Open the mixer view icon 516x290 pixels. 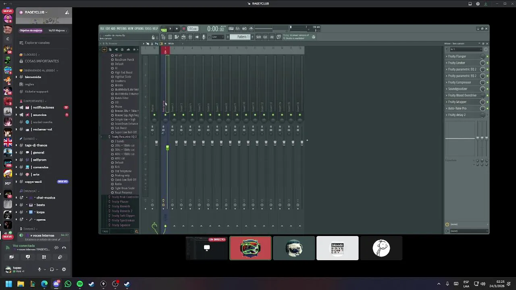pos(190,37)
